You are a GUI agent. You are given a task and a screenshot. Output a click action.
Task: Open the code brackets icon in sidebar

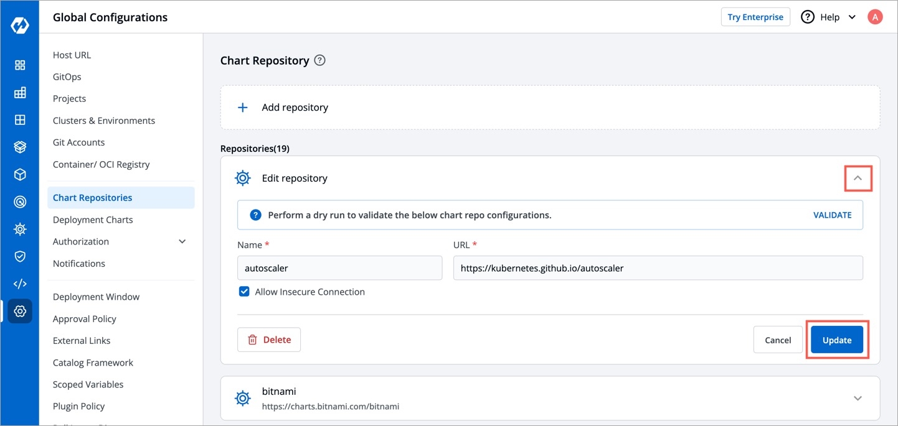(x=20, y=284)
